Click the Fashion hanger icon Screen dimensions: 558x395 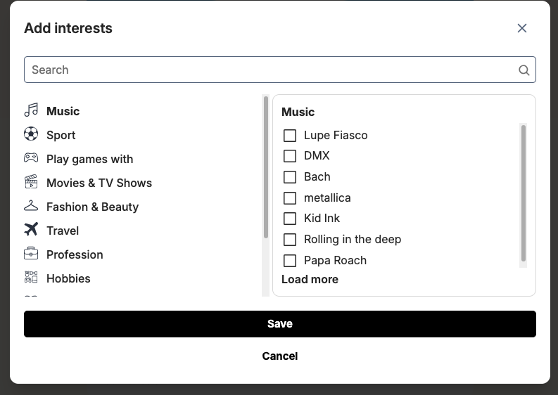tap(31, 206)
